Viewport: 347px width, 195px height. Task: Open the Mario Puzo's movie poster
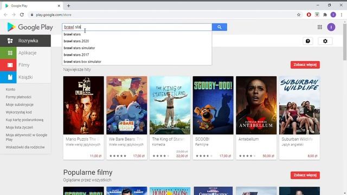pos(83,105)
